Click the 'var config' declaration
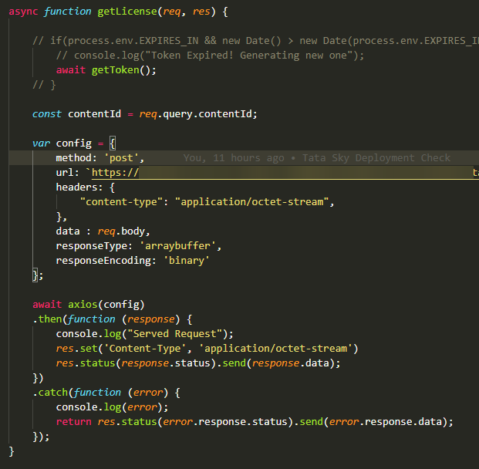479x469 pixels. (x=74, y=143)
